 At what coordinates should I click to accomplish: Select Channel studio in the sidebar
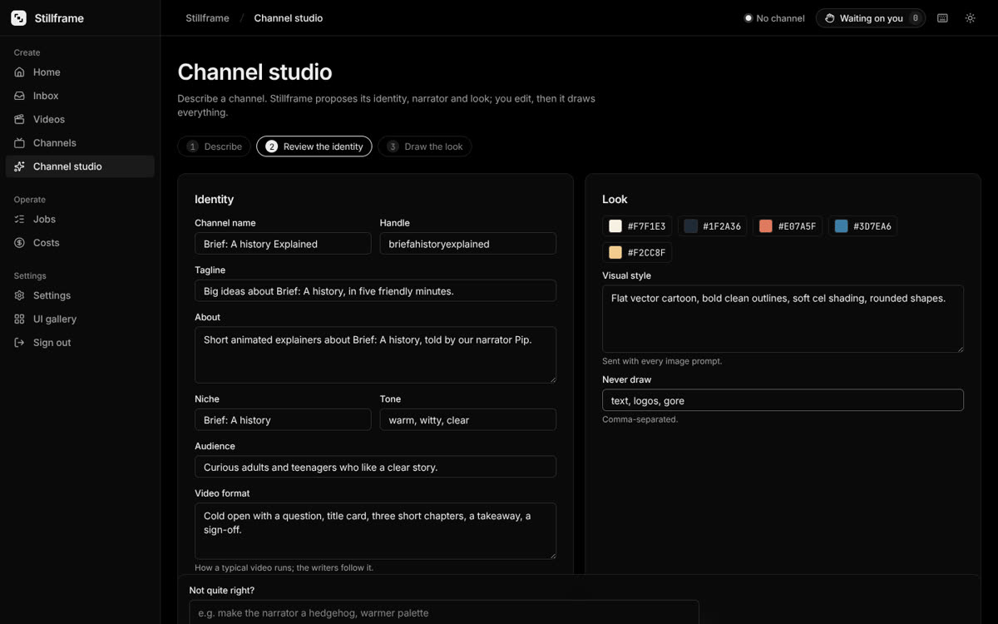[80, 166]
